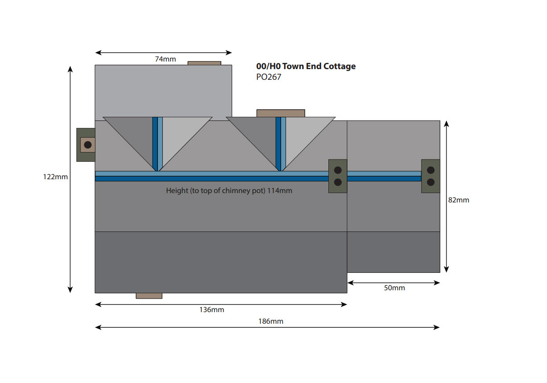Click the dark grey lower main roof panel
This screenshot has height=383, width=547.
point(221,262)
